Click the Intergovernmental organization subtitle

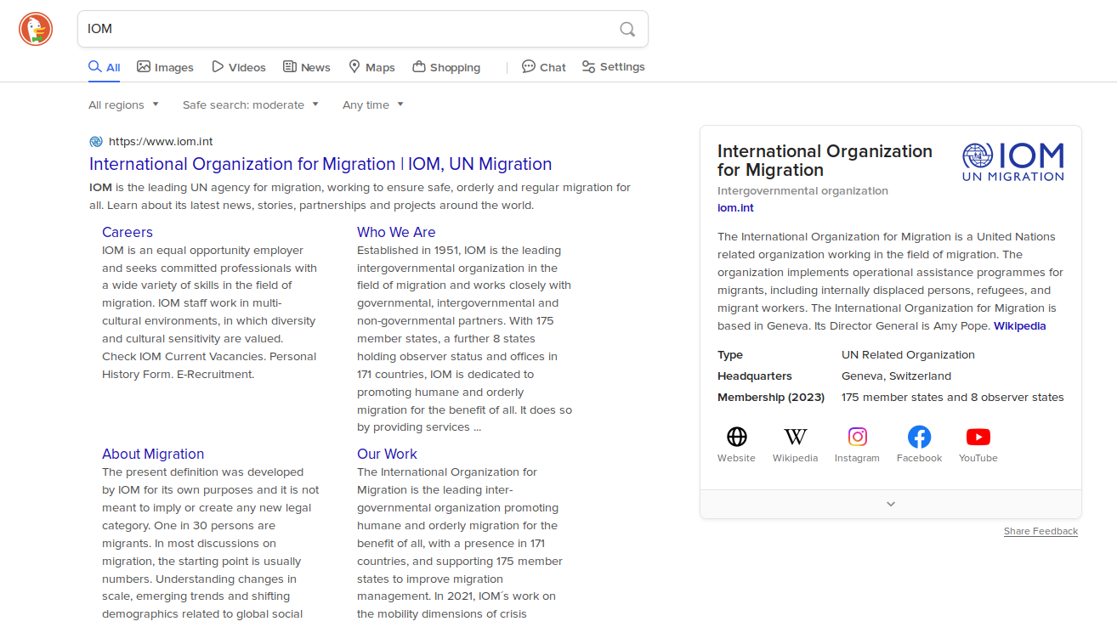coord(802,191)
